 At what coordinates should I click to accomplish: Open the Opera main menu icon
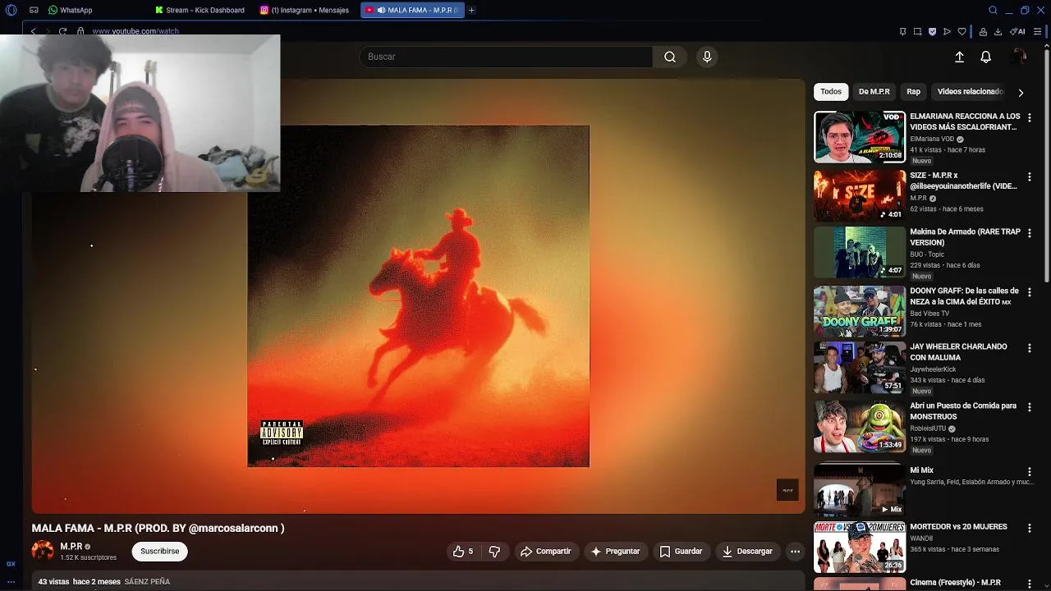[11, 10]
